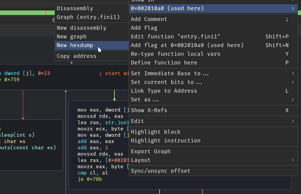The width and height of the screenshot is (301, 194).
Task: Choose Add Comment from context menu
Action: click(149, 19)
